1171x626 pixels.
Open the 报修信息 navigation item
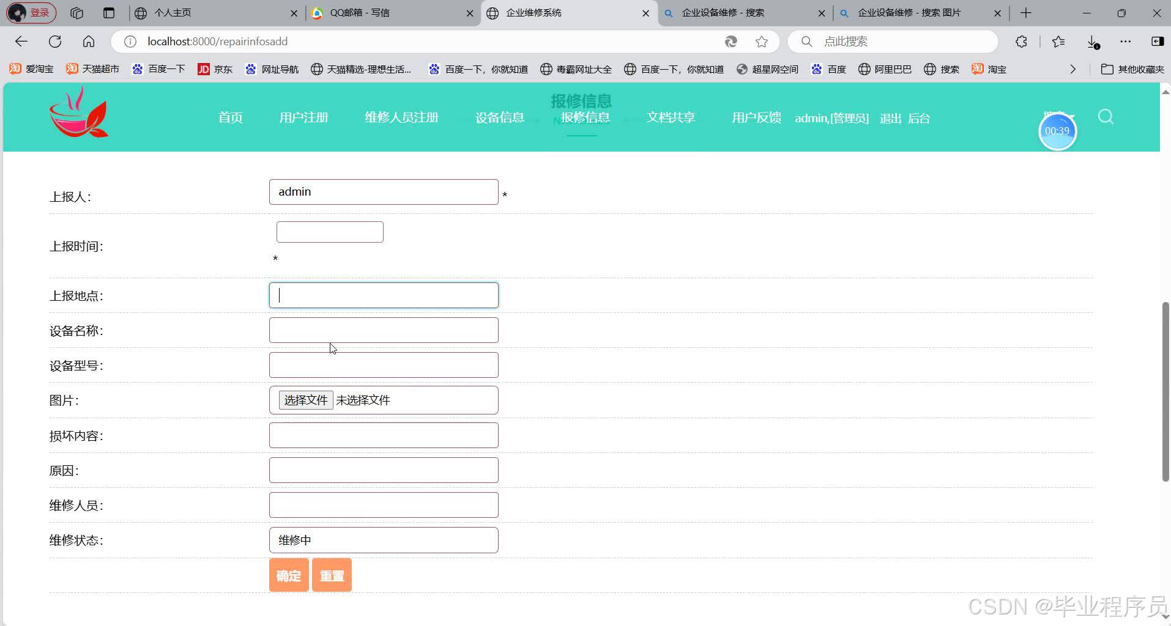585,117
